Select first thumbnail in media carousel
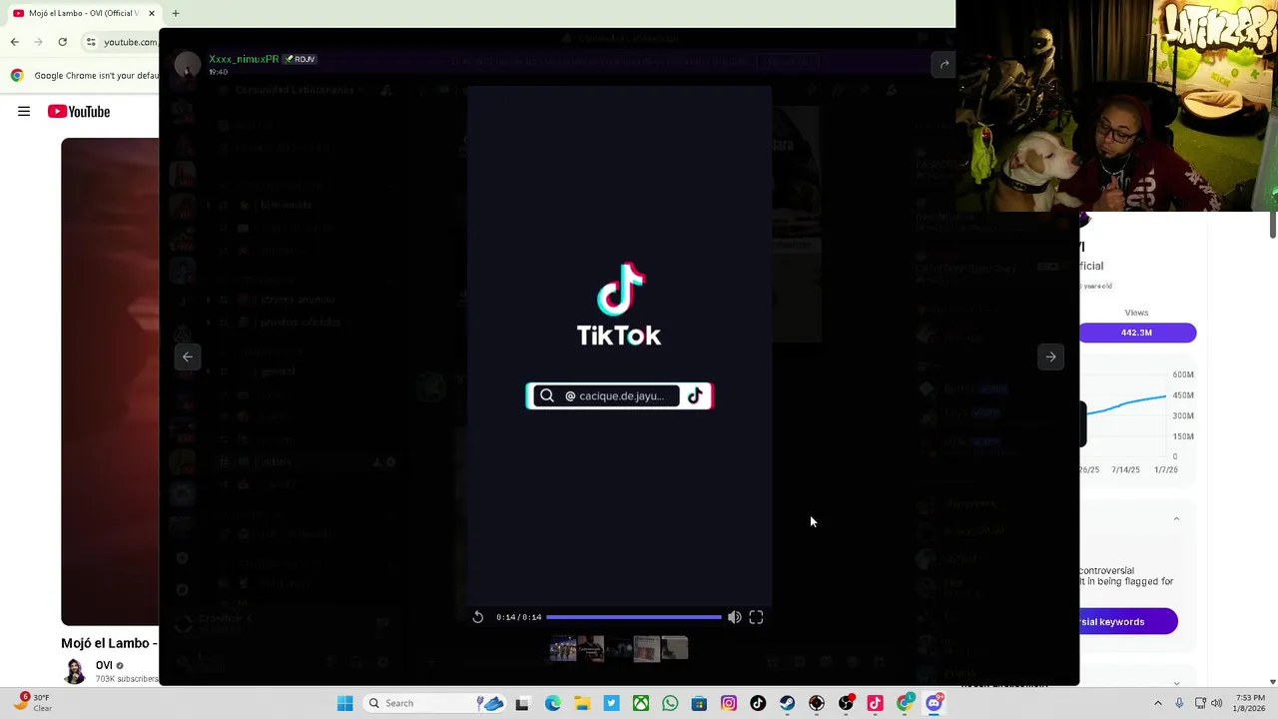 click(x=563, y=649)
